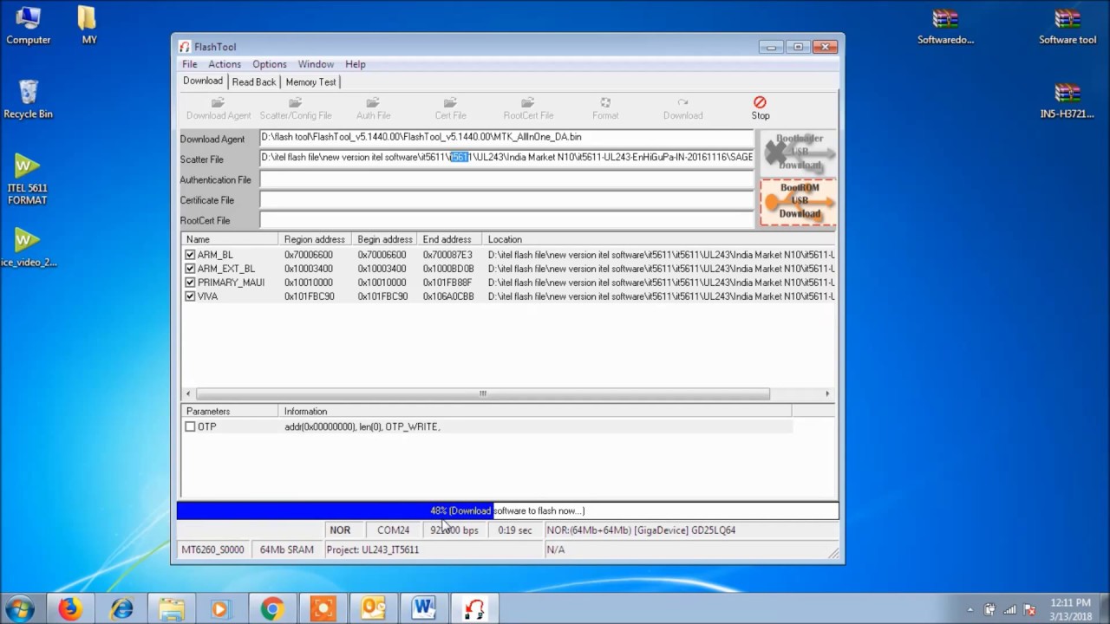This screenshot has width=1110, height=624.
Task: Open Microsoft Word from the taskbar
Action: (x=423, y=608)
